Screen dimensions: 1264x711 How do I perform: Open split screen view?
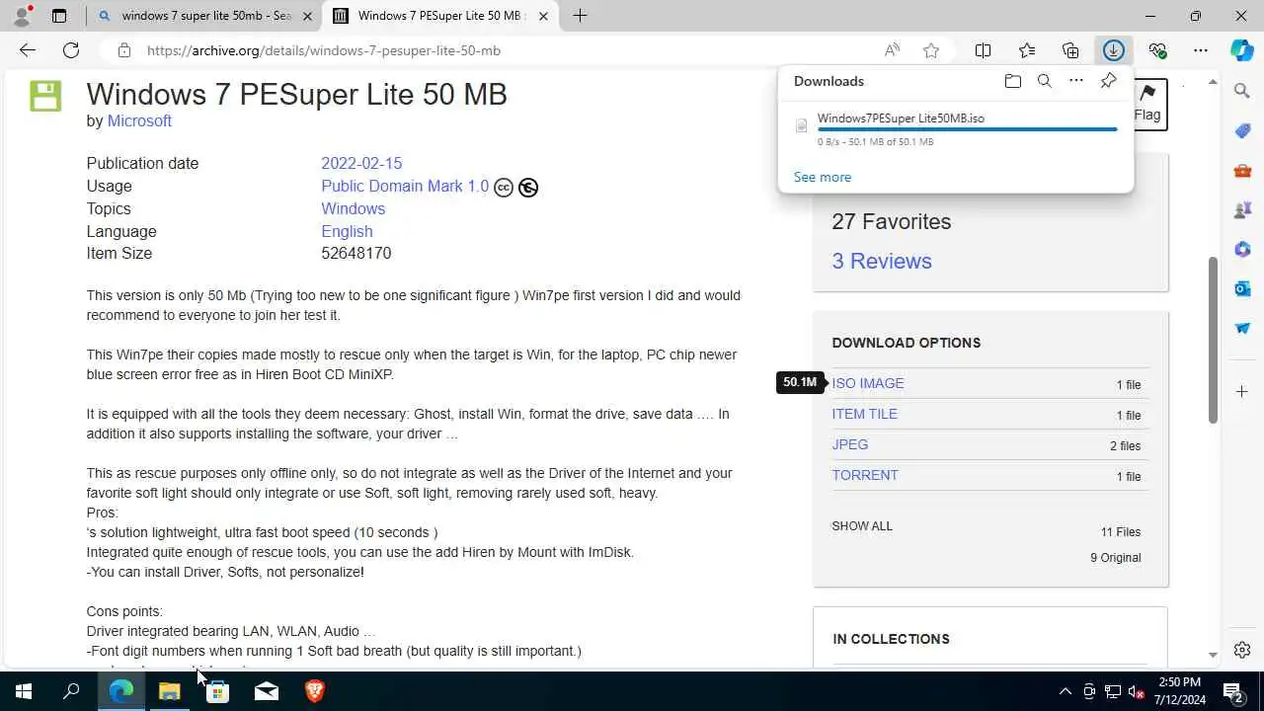click(983, 50)
